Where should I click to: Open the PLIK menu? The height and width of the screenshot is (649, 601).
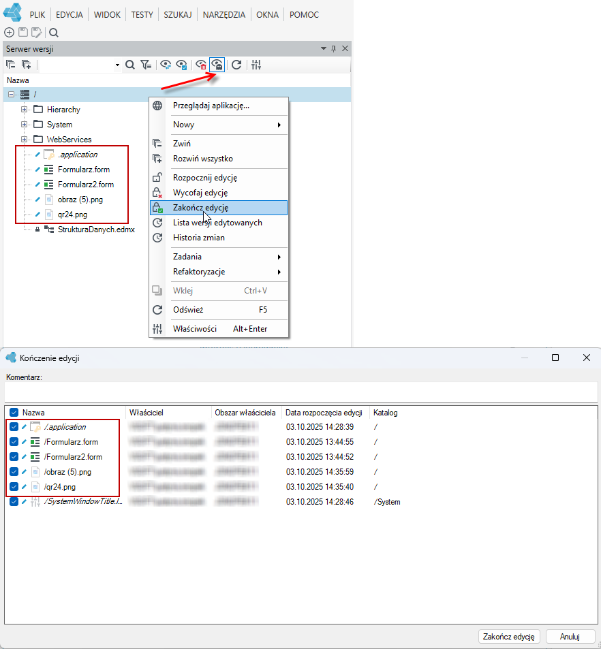(x=37, y=15)
